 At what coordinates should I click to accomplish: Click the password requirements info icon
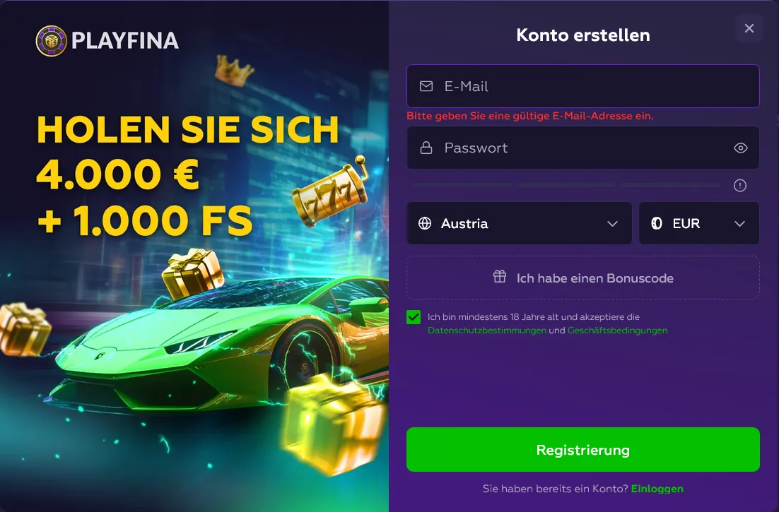740,186
